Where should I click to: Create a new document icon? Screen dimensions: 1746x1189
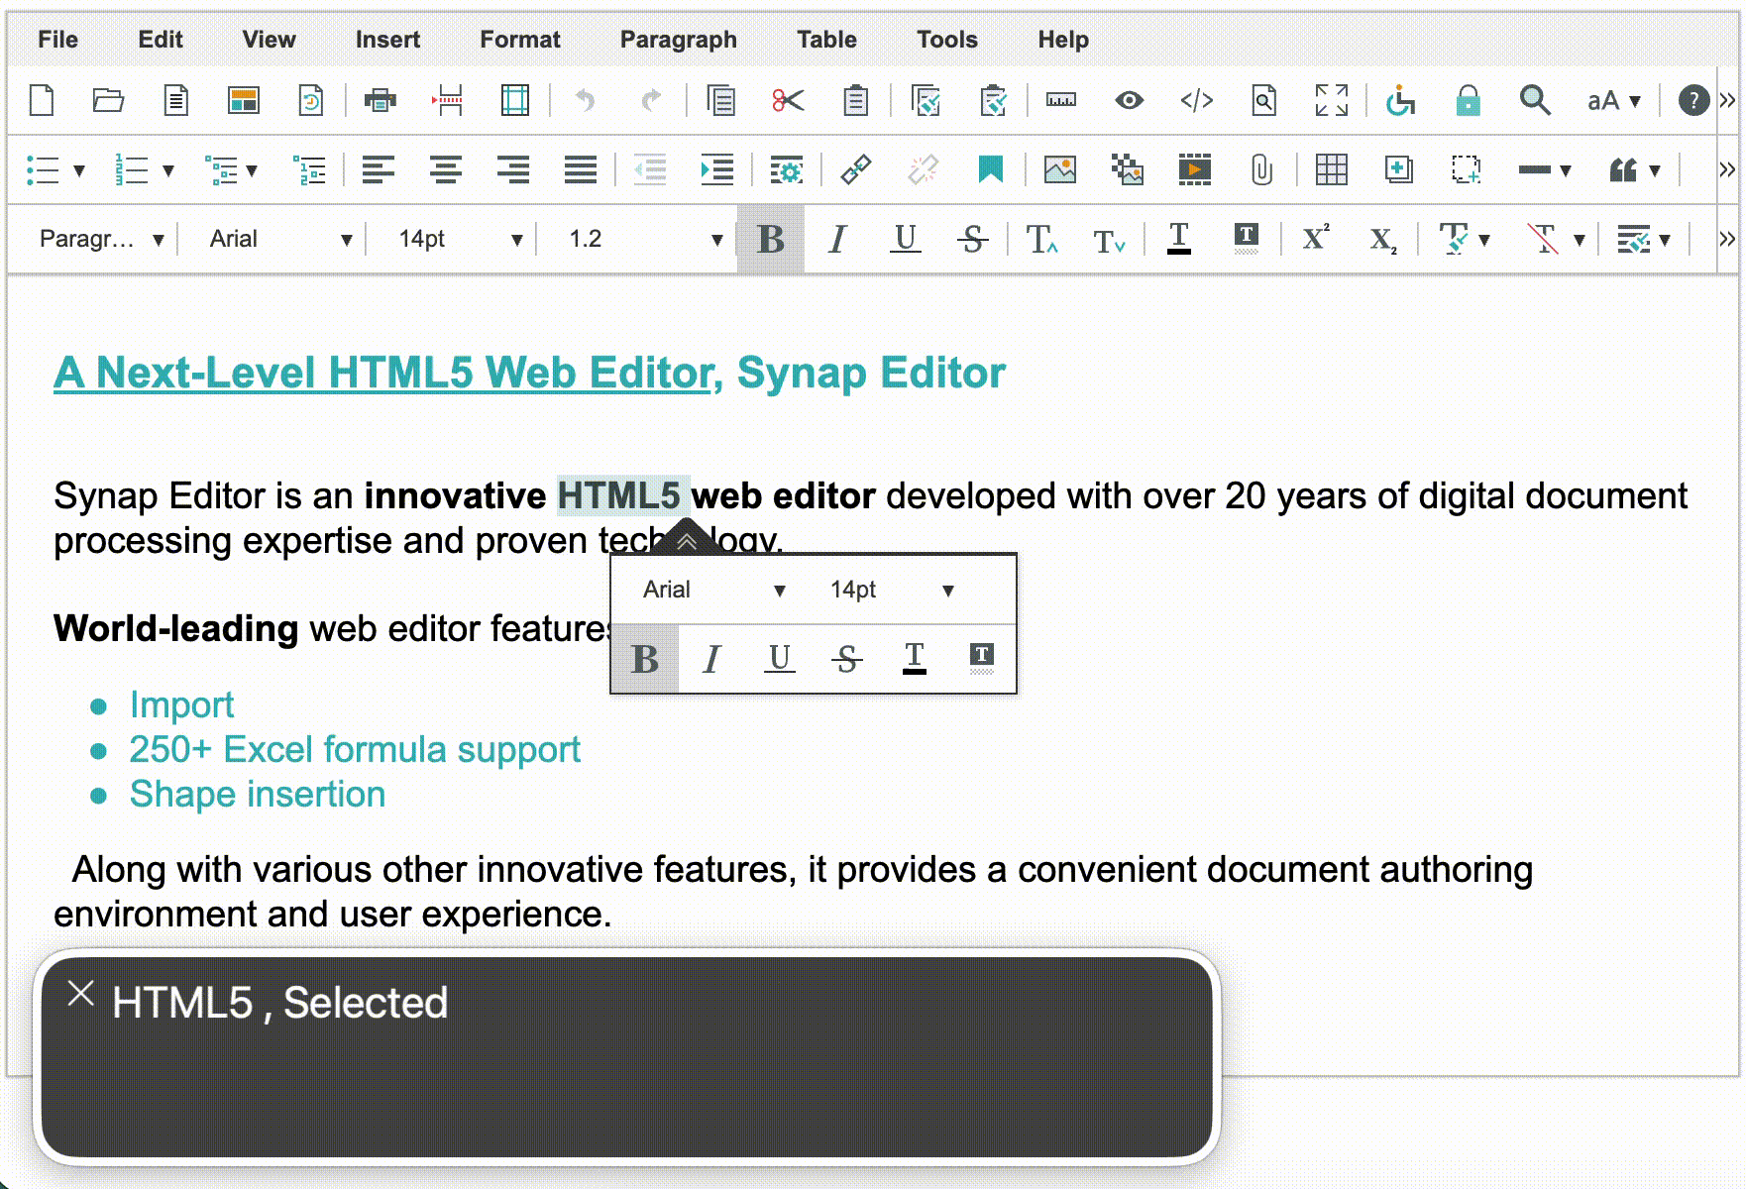[x=42, y=100]
